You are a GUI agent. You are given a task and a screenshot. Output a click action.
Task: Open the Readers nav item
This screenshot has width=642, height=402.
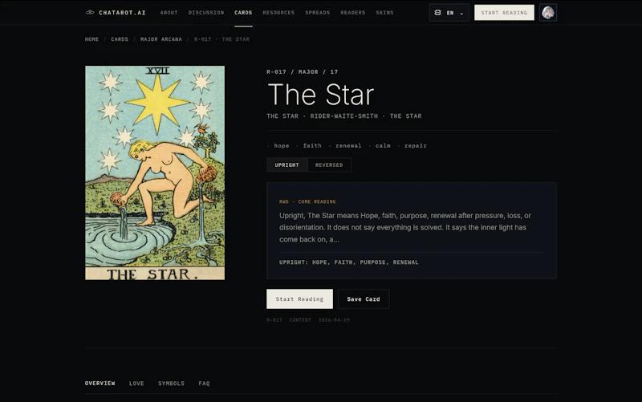point(352,13)
